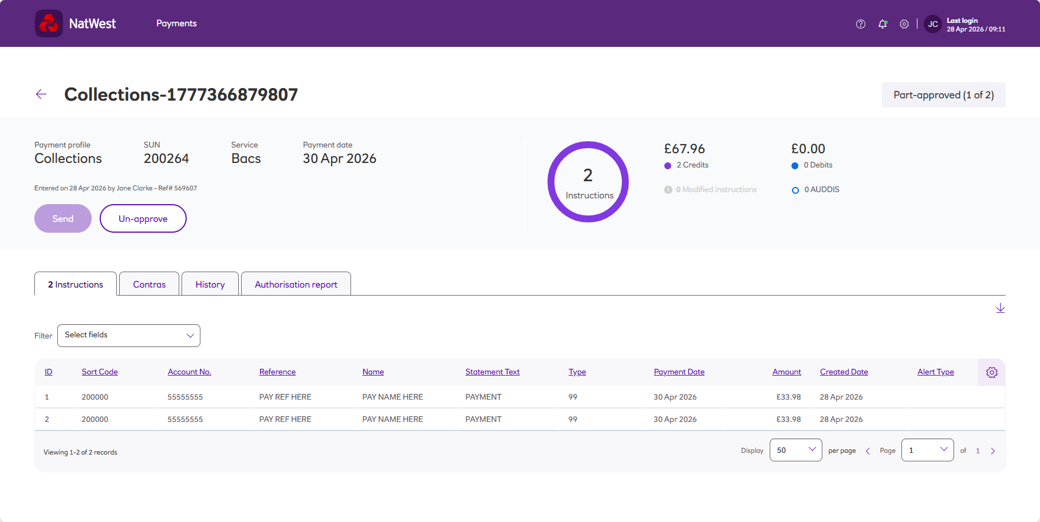The image size is (1040, 522).
Task: Click the Send button
Action: click(63, 218)
